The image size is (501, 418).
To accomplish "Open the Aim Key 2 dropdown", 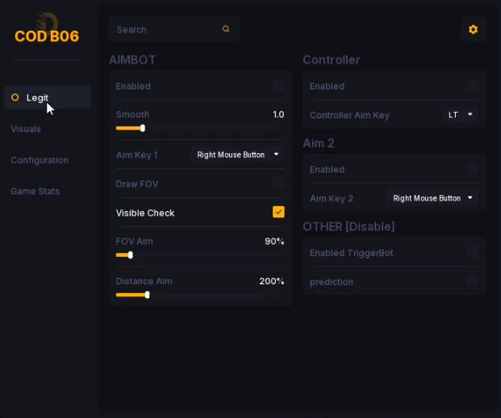I will pyautogui.click(x=432, y=198).
